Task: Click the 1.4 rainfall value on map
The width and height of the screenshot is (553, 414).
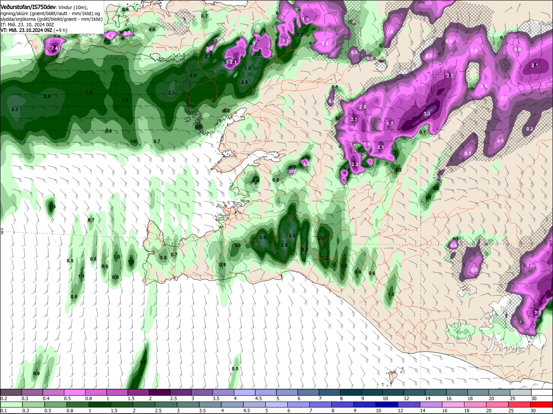Action: pos(125,100)
